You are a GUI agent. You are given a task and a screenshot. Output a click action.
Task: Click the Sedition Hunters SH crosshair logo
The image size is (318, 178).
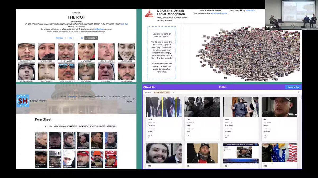tap(23, 101)
